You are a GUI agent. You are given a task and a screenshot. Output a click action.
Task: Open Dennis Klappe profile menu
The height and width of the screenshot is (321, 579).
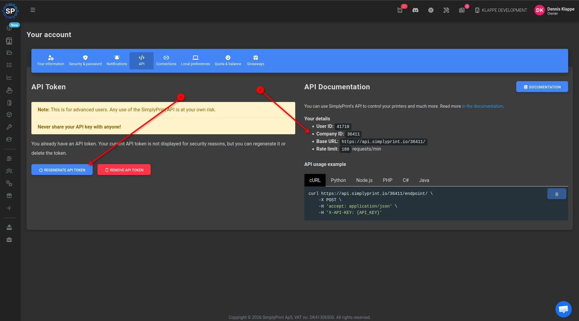pyautogui.click(x=555, y=11)
